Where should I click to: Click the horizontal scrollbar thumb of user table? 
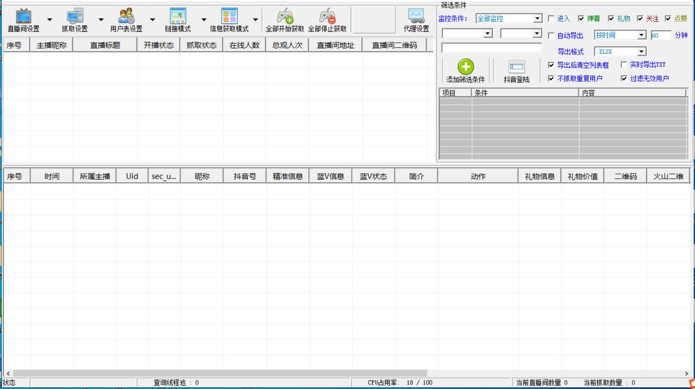[x=220, y=373]
